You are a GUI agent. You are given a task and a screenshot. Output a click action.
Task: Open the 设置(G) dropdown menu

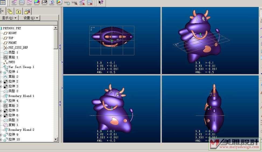[29, 18]
